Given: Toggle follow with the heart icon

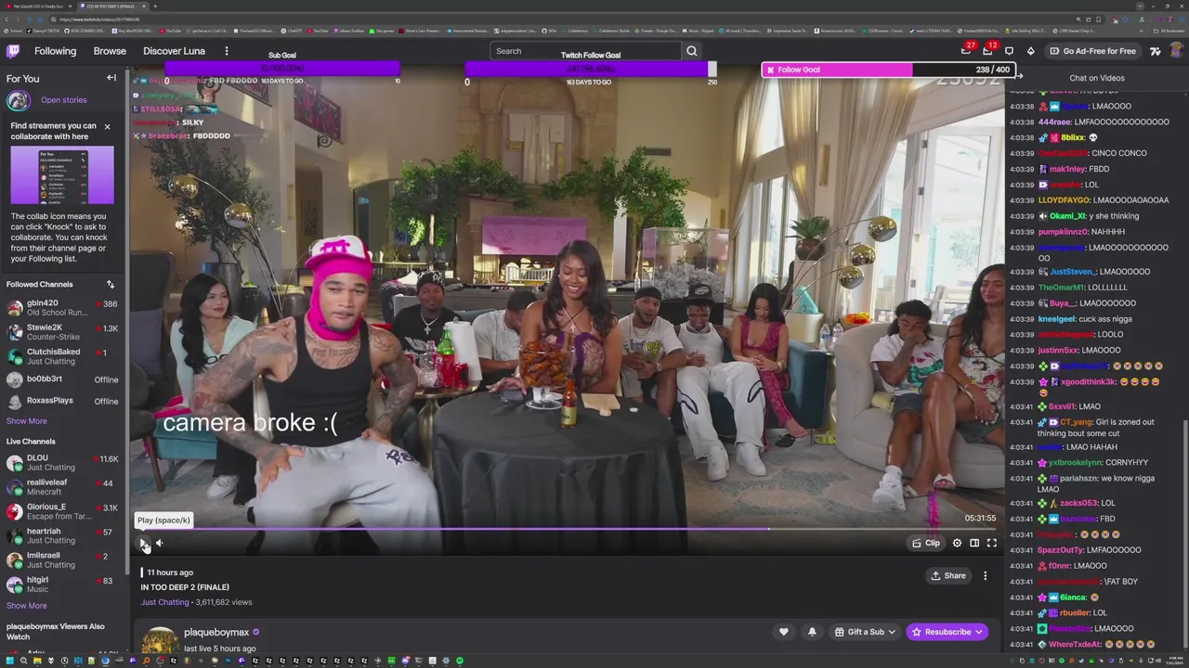Looking at the screenshot, I should [783, 632].
